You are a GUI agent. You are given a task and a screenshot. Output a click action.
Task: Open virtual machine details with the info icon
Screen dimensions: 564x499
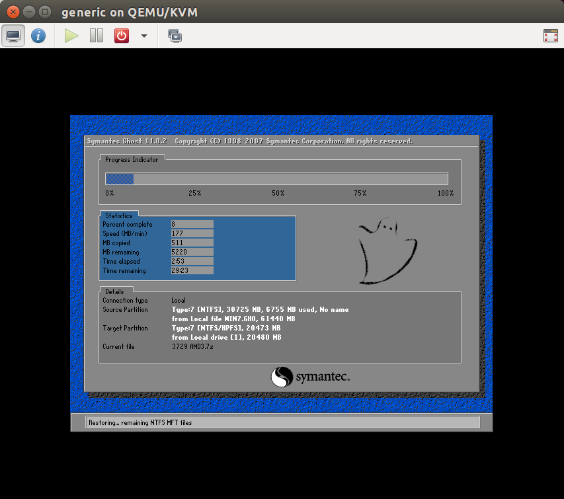(38, 36)
